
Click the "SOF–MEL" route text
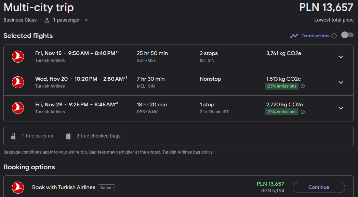[146, 61]
